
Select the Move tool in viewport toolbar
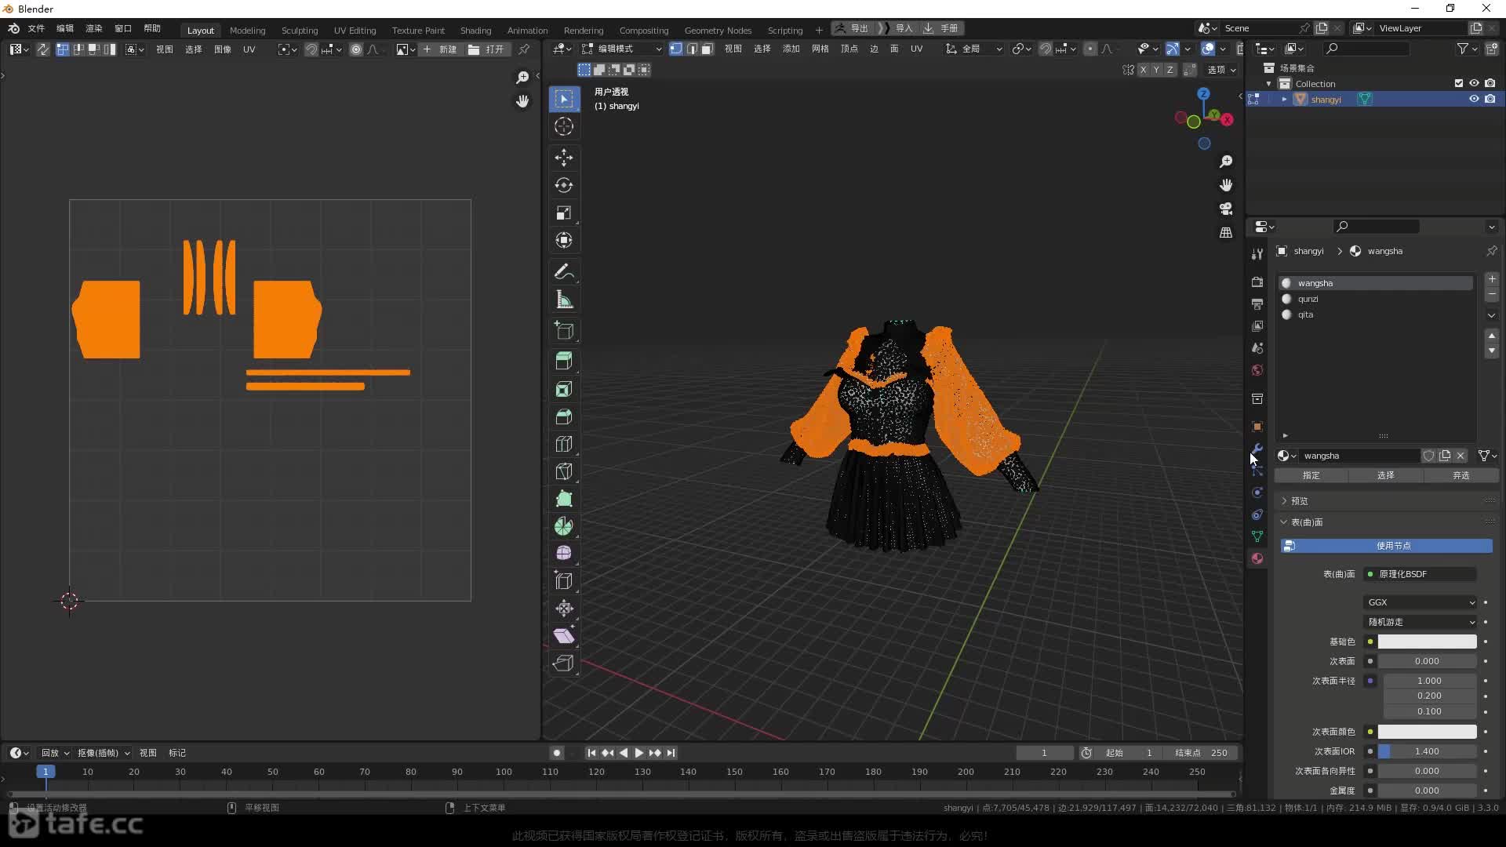click(564, 158)
